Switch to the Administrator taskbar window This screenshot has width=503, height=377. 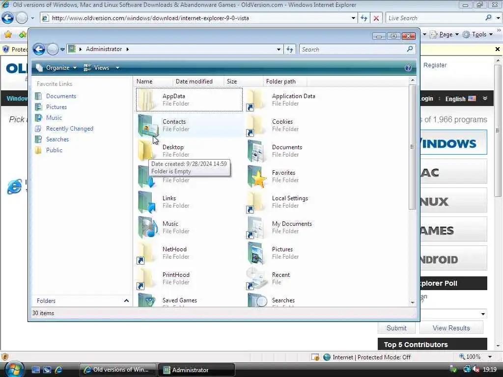point(196,370)
